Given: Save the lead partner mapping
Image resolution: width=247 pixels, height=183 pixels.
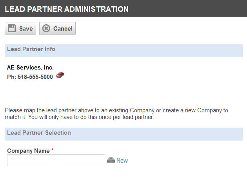Looking at the screenshot, I should pos(20,28).
